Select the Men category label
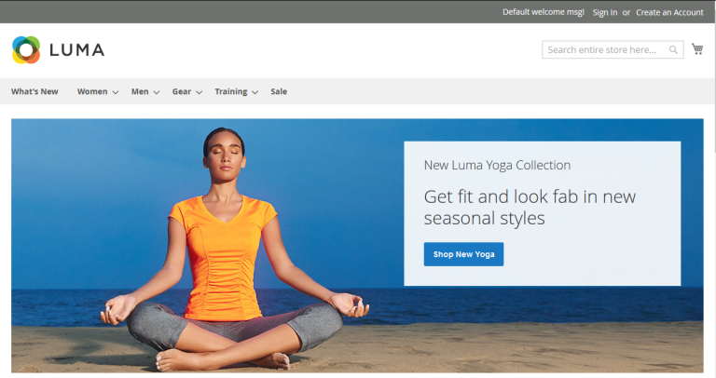This screenshot has width=716, height=378. coord(140,91)
